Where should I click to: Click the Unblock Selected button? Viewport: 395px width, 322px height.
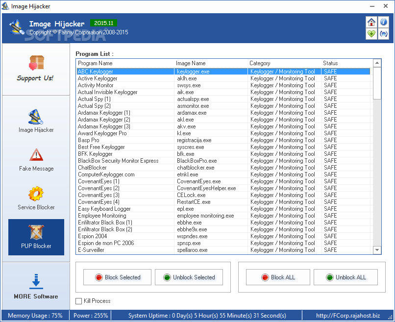coord(189,277)
